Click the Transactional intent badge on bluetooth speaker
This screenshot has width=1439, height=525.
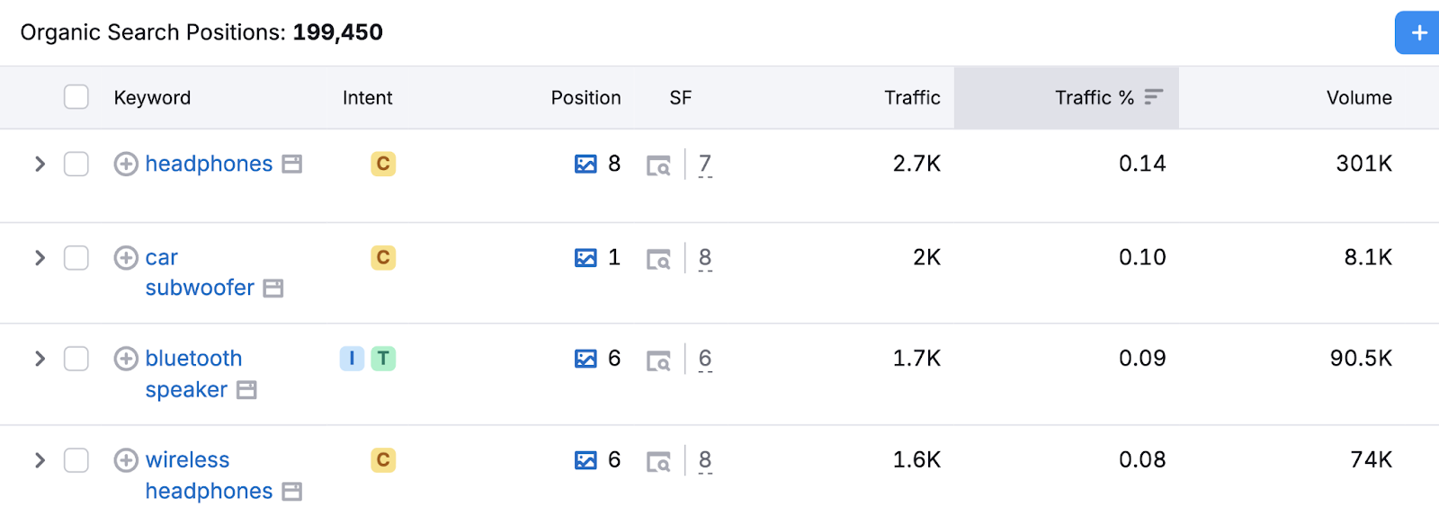(x=384, y=358)
